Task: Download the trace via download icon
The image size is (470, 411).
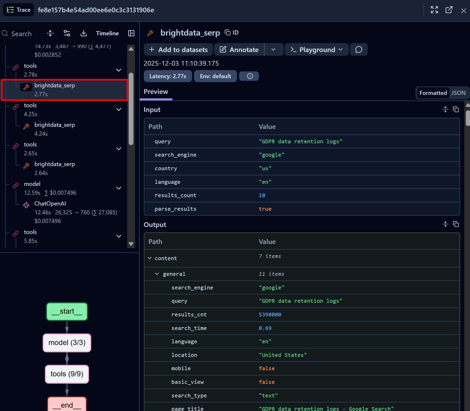Action: (x=83, y=33)
